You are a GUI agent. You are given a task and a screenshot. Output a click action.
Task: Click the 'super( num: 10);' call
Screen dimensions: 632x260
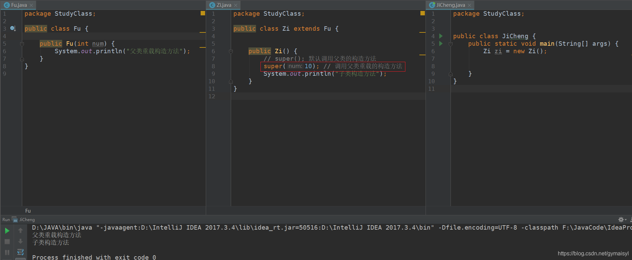point(291,66)
